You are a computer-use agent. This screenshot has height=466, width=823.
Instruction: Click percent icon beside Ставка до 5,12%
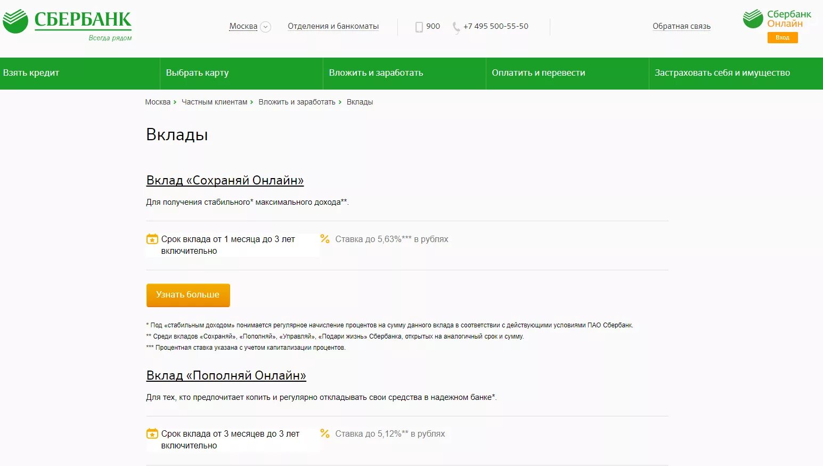[x=325, y=433]
